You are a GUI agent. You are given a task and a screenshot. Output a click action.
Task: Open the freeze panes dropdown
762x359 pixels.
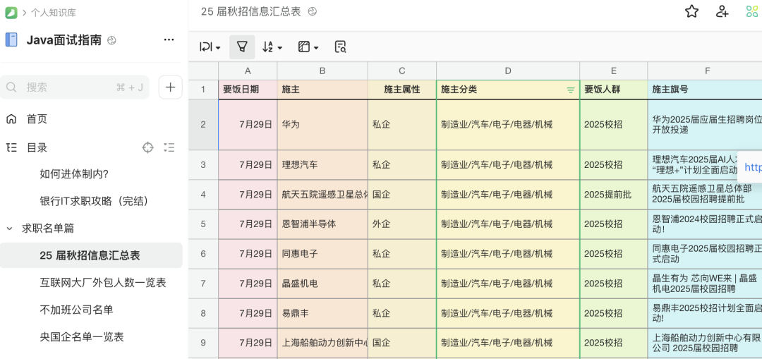tap(308, 47)
